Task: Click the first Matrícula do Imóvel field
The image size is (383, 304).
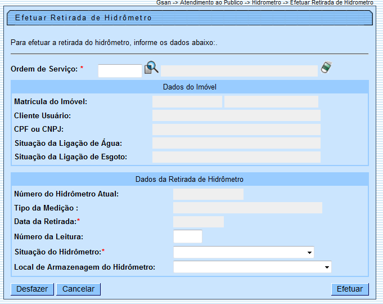Action: point(187,102)
